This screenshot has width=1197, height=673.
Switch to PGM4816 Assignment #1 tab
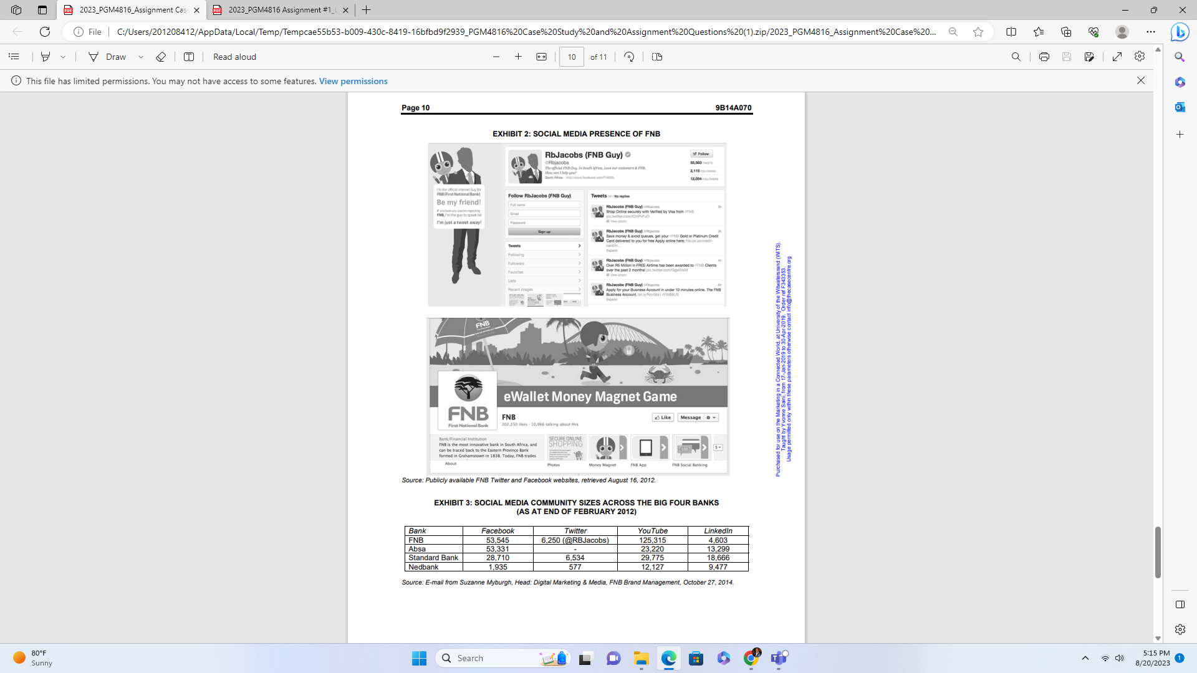(281, 10)
